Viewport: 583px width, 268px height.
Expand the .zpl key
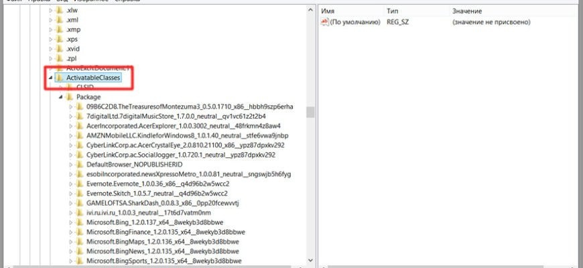(51, 58)
